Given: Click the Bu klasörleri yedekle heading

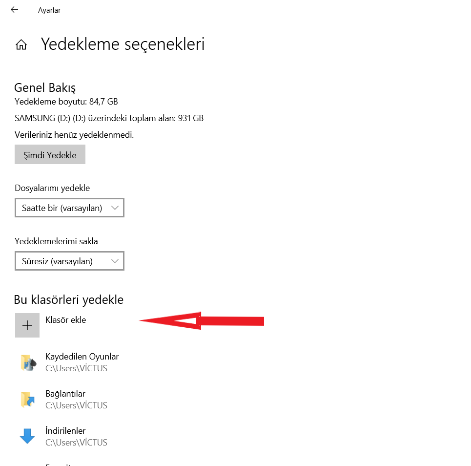Looking at the screenshot, I should point(69,300).
